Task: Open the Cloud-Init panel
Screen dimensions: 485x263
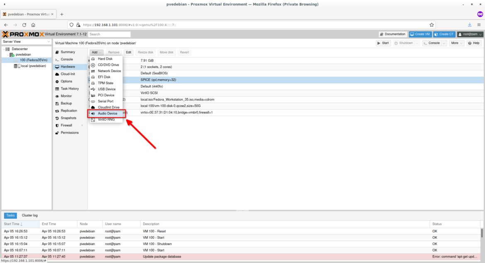Action: tap(69, 74)
